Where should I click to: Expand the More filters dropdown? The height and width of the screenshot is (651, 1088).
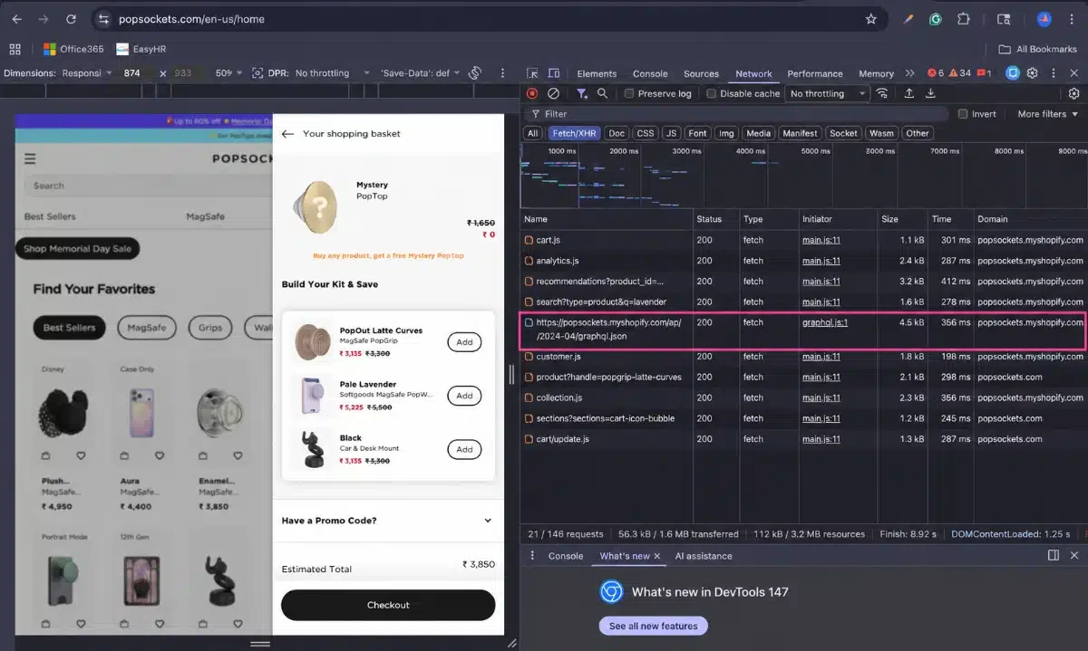tap(1048, 114)
